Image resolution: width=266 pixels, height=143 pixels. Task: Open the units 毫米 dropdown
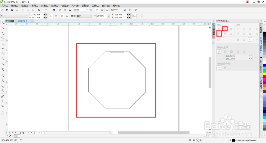tap(90, 16)
